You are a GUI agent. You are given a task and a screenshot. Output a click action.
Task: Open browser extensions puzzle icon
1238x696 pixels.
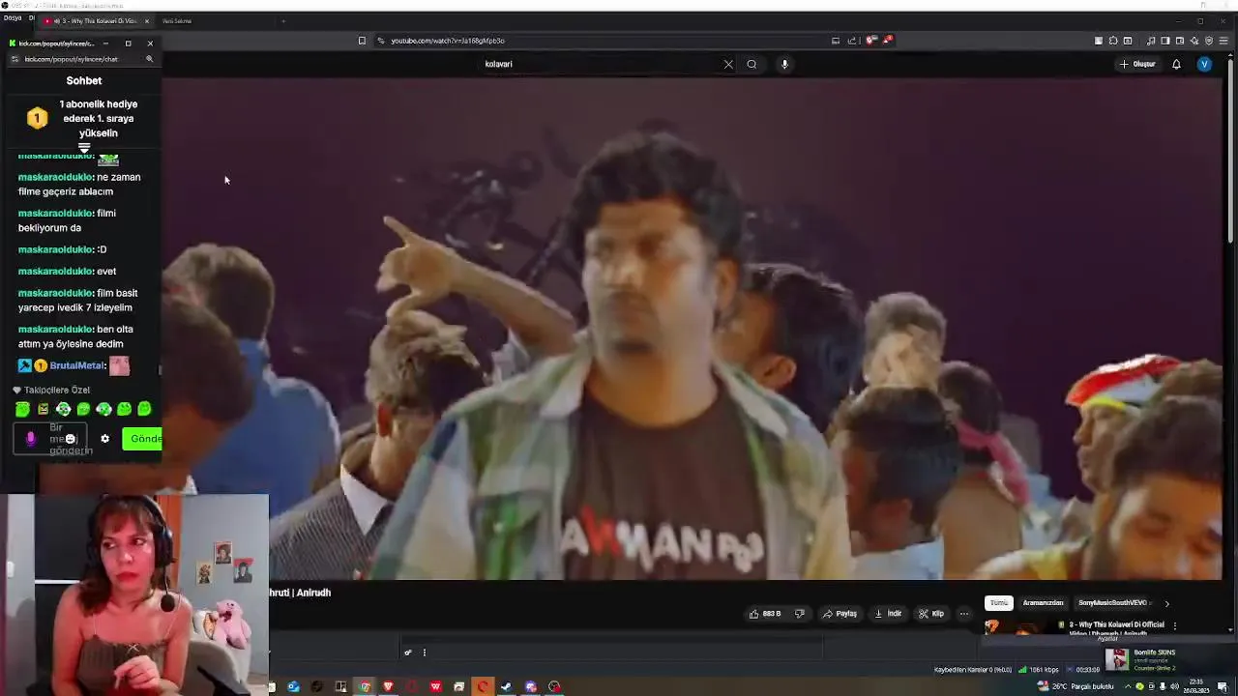pyautogui.click(x=1113, y=41)
